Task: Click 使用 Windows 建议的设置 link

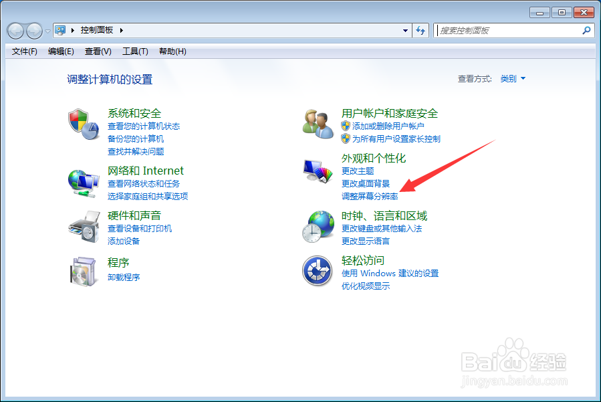Action: click(x=390, y=274)
